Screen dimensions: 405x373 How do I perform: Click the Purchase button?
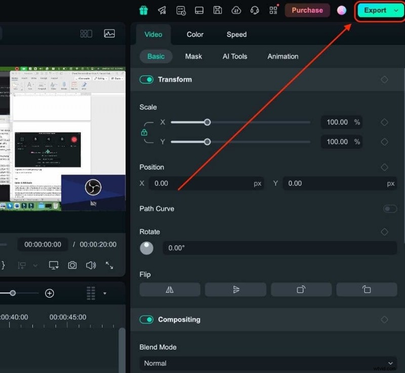(307, 10)
